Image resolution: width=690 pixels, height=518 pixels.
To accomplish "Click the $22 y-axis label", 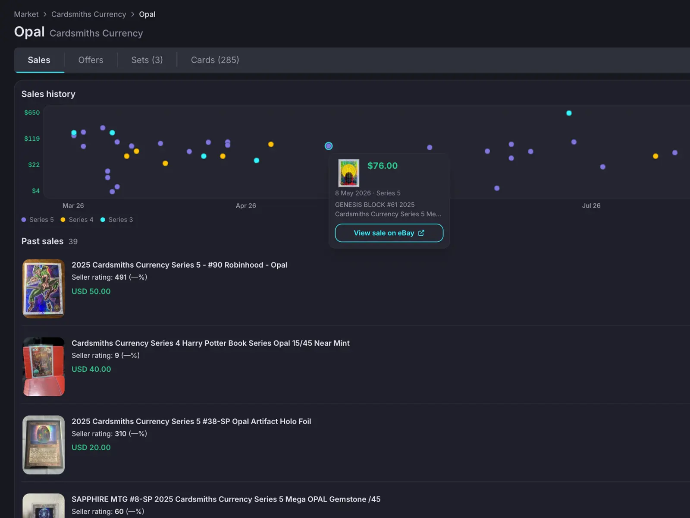I will tap(34, 164).
